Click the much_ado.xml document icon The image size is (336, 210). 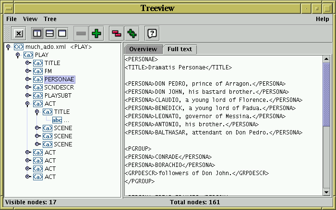[x=18, y=47]
